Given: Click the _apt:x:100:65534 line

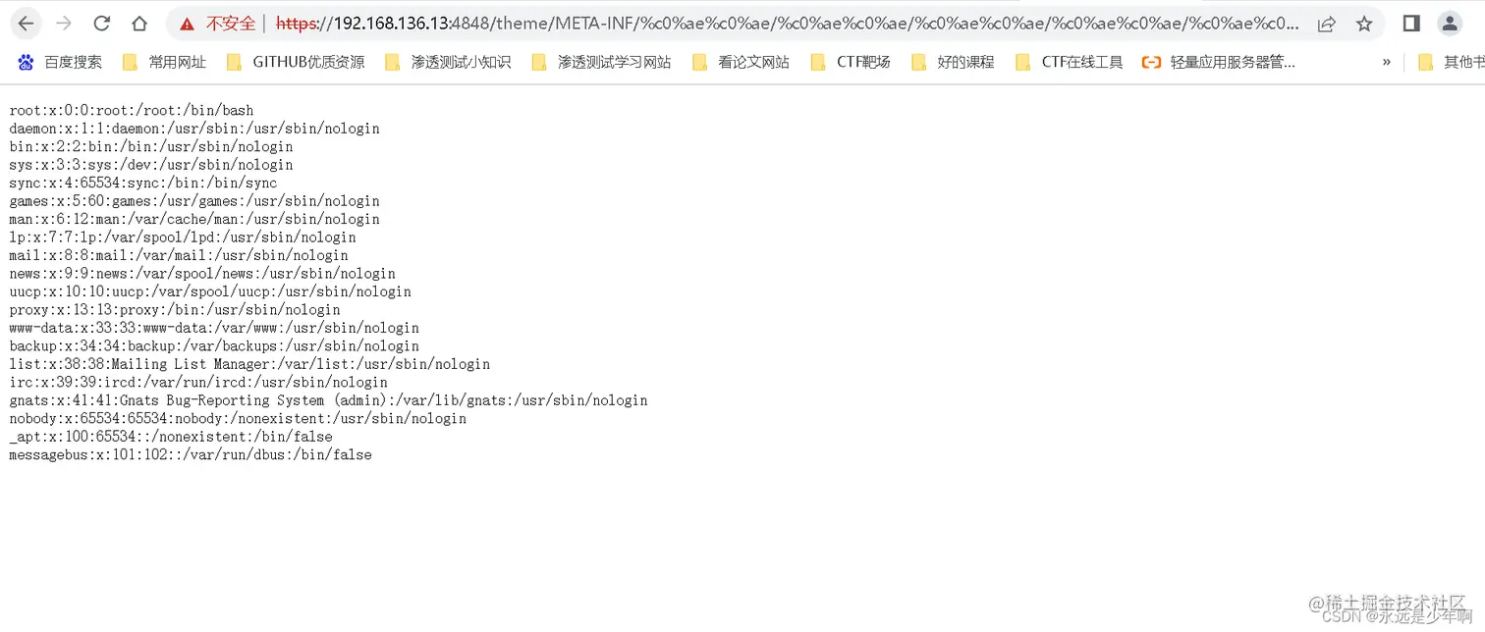Looking at the screenshot, I should tap(171, 437).
